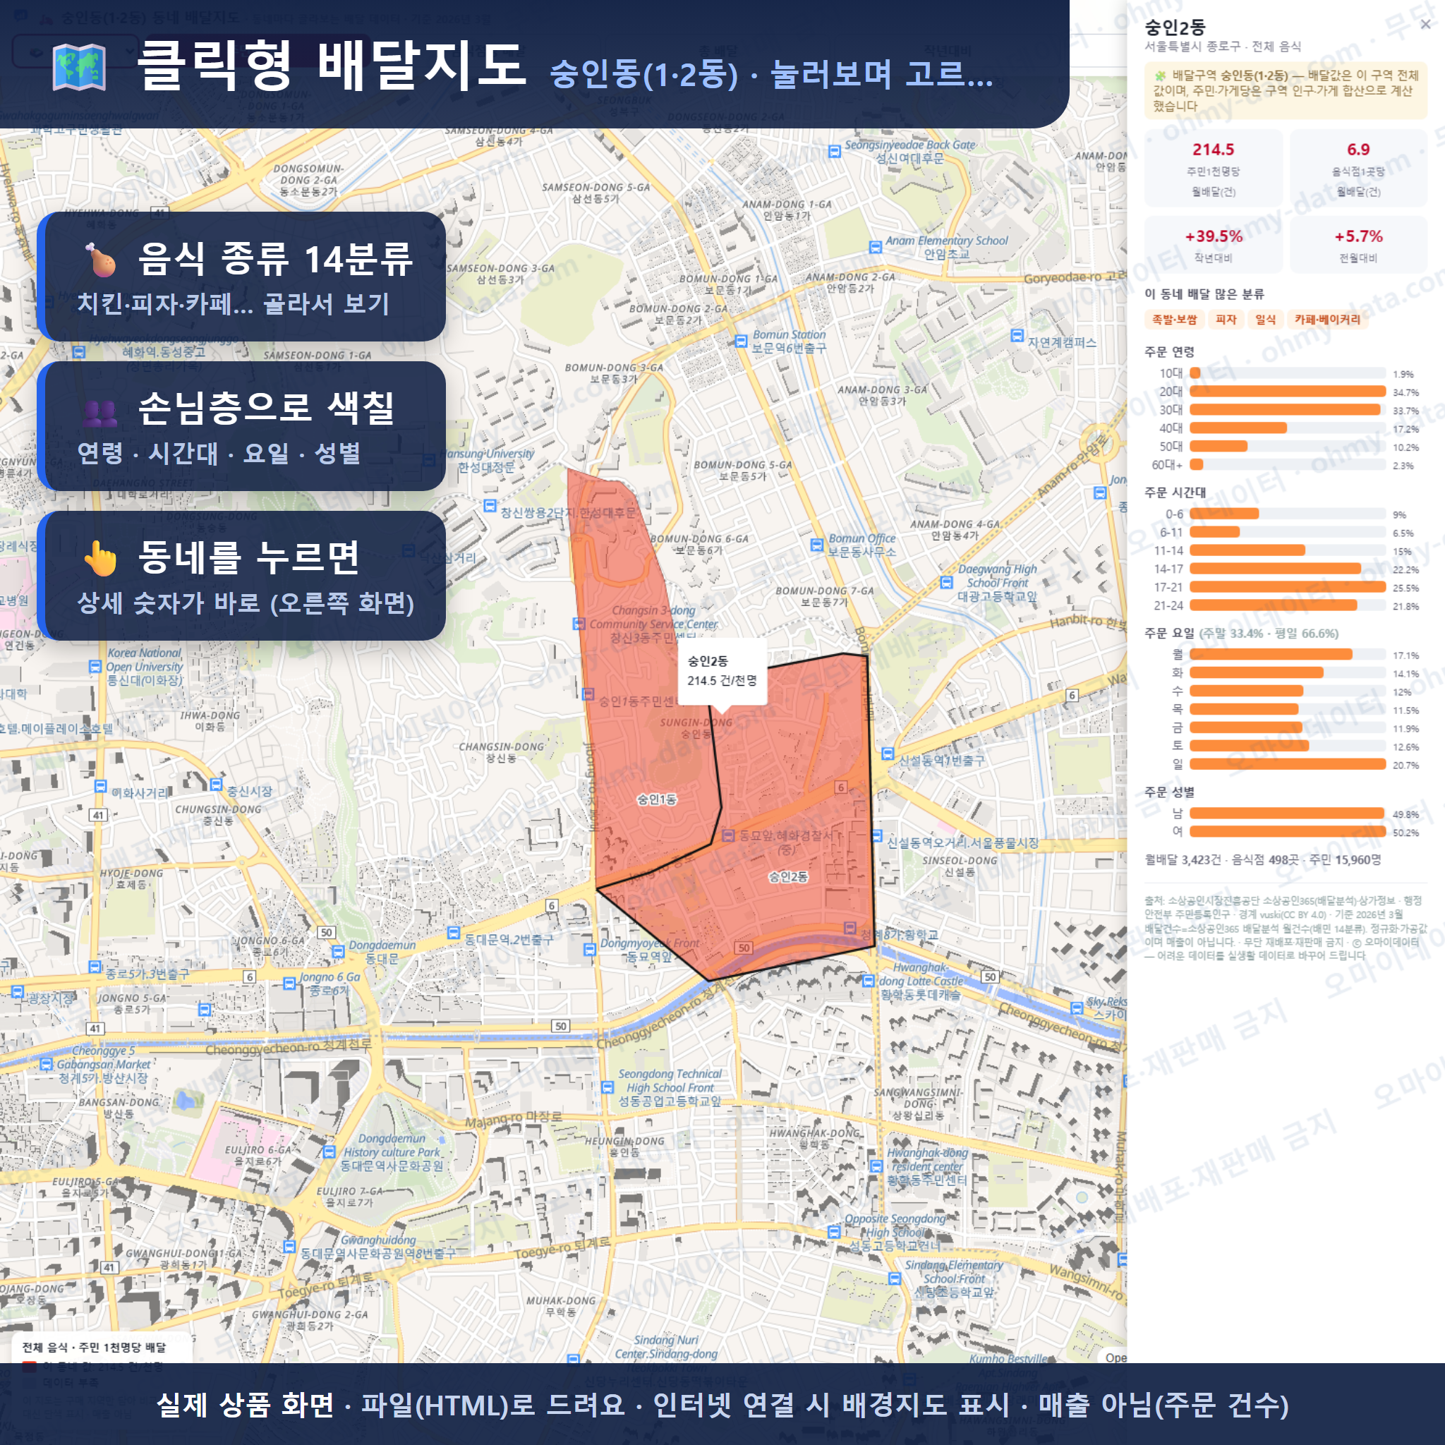Select the Bomun Office bus stop icon
The width and height of the screenshot is (1445, 1445).
pyautogui.click(x=818, y=545)
